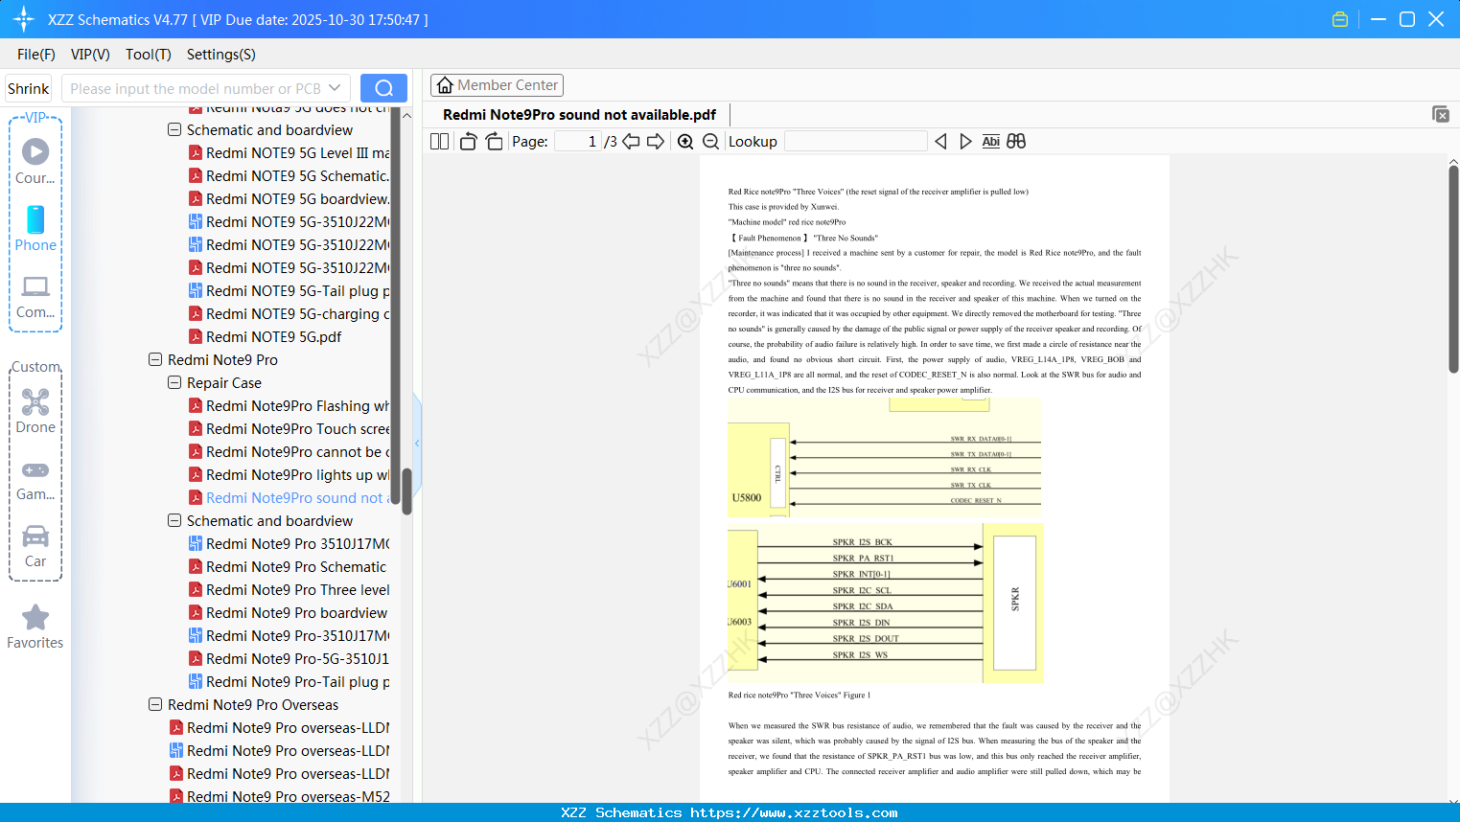Collapse Schematic and boardview under Redmi Note9 Pro
The image size is (1460, 822).
tap(174, 521)
